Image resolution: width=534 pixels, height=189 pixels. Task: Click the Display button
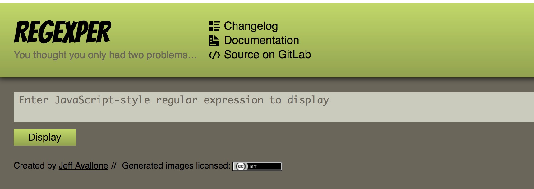pyautogui.click(x=45, y=137)
